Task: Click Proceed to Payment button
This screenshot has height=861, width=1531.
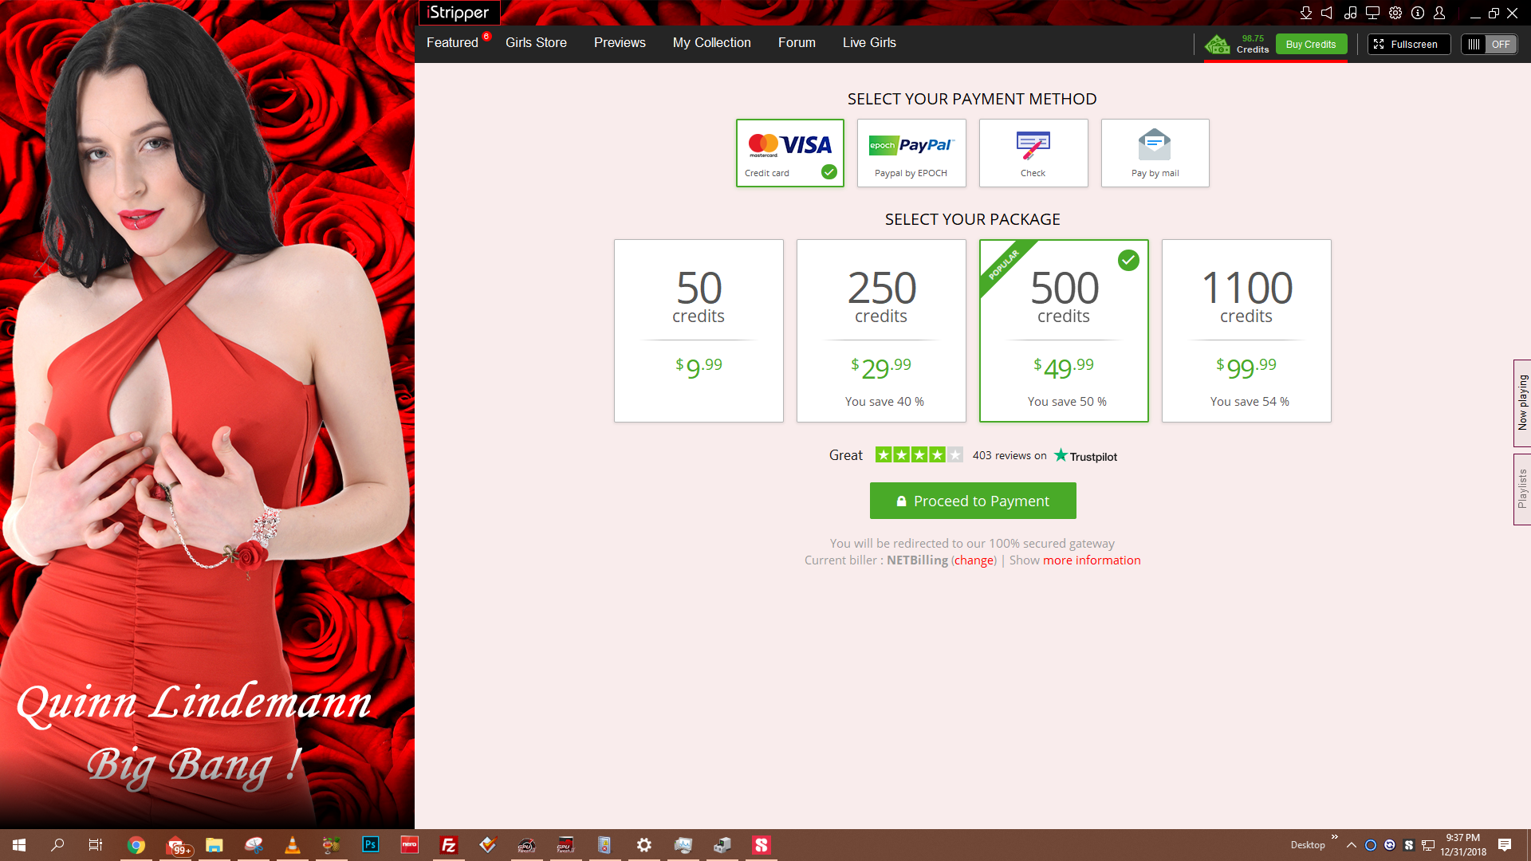Action: 973,501
